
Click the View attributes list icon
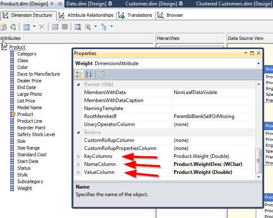click(27, 27)
